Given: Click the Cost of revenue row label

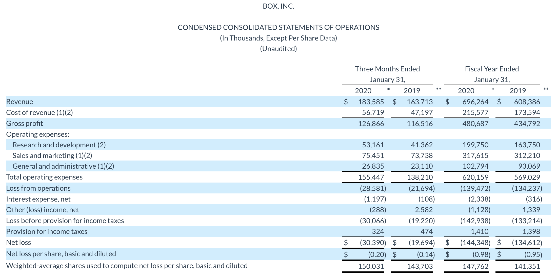Looking at the screenshot, I should [40, 112].
